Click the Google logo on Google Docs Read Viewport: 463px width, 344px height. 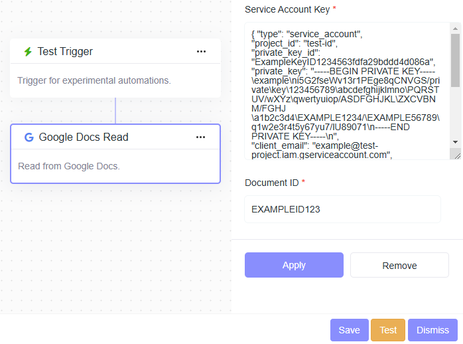click(29, 137)
